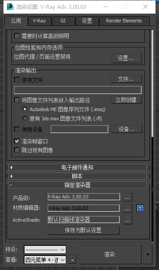Viewport: 159px width, 270px height.
Task: Switch to the 公用 tab
Action: (x=16, y=21)
